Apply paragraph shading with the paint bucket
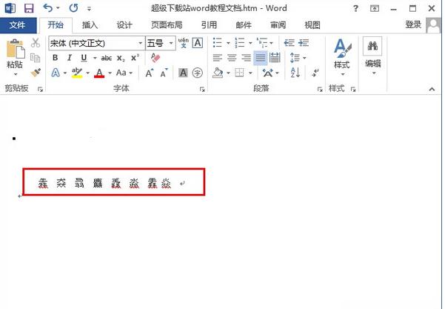445x309 pixels. tap(218, 73)
